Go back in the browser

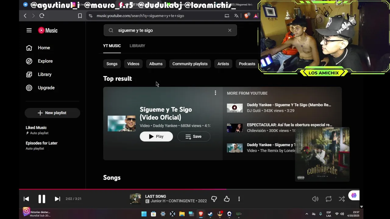pos(25,16)
